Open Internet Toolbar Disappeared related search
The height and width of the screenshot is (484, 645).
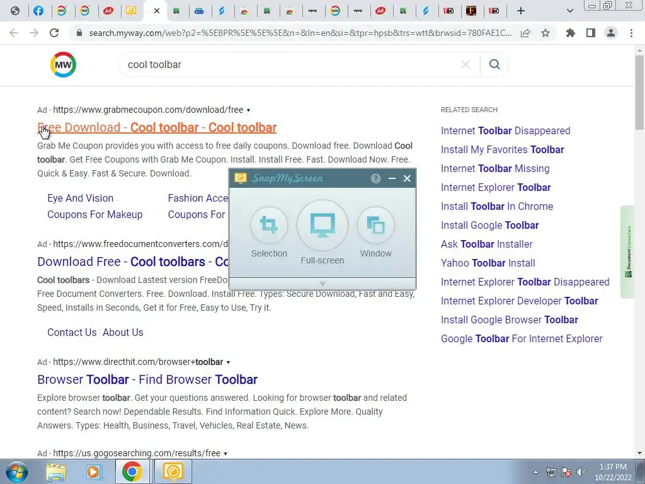click(x=506, y=130)
